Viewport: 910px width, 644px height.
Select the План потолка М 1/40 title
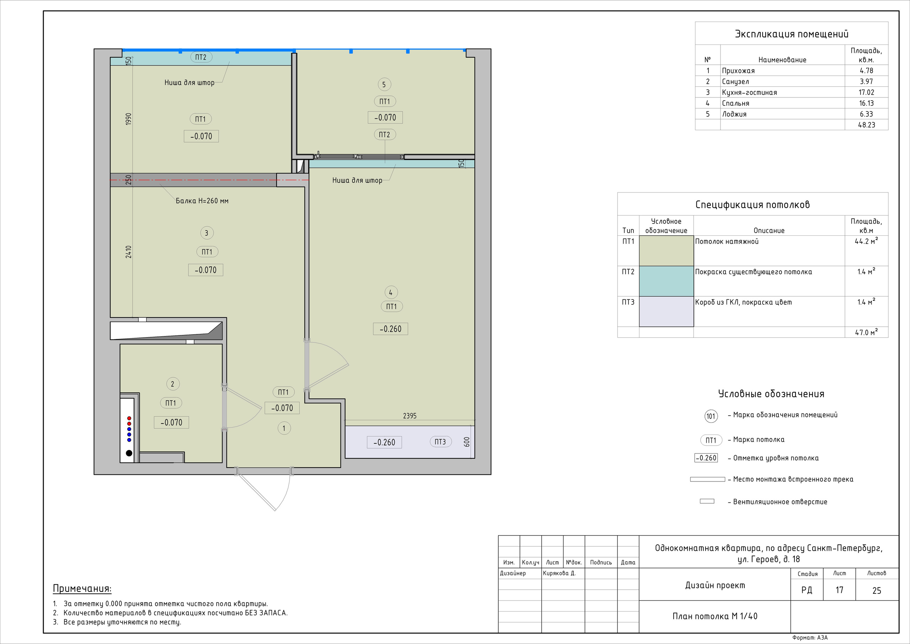pos(714,616)
